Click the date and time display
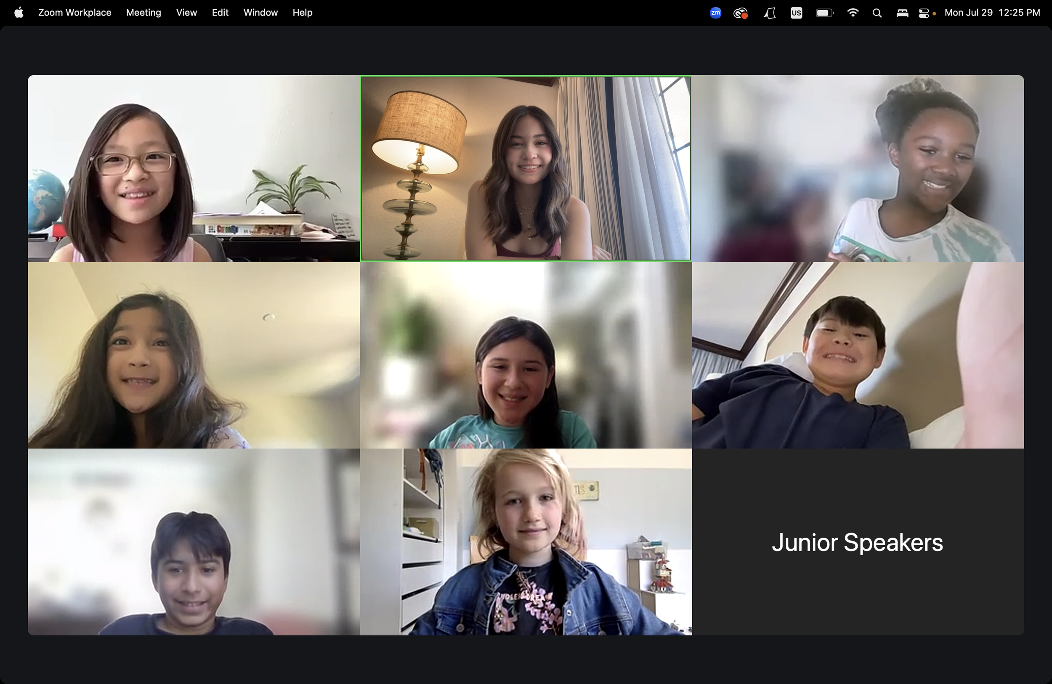Screen dimensions: 1052x684 tap(992, 13)
